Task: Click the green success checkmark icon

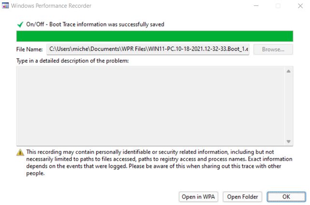Action: click(x=20, y=25)
